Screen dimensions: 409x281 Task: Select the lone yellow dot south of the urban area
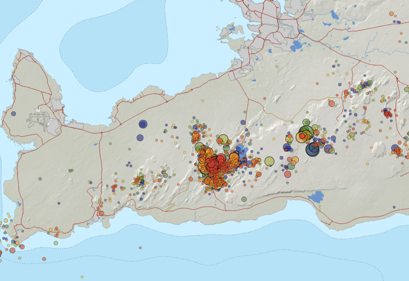point(277,67)
